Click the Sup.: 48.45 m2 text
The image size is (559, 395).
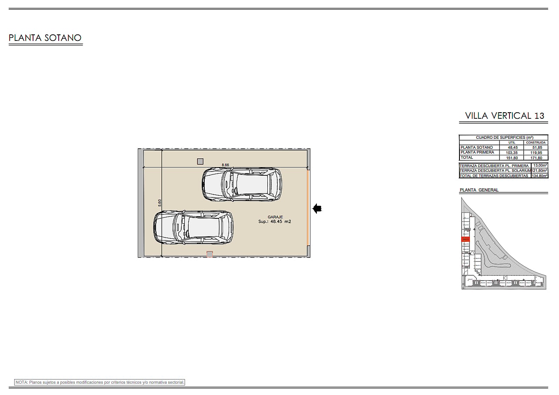click(275, 221)
